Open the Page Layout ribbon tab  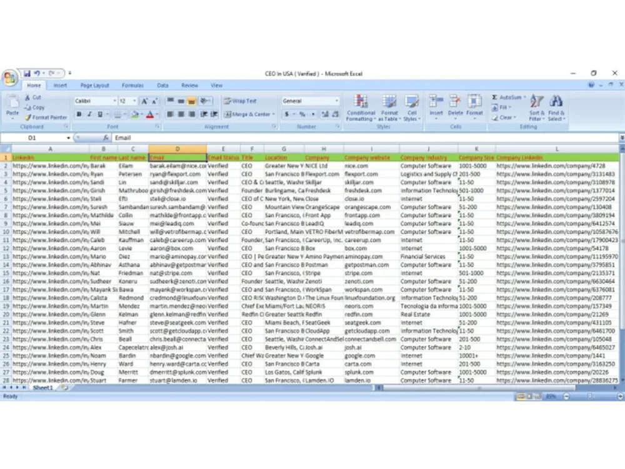[x=94, y=85]
